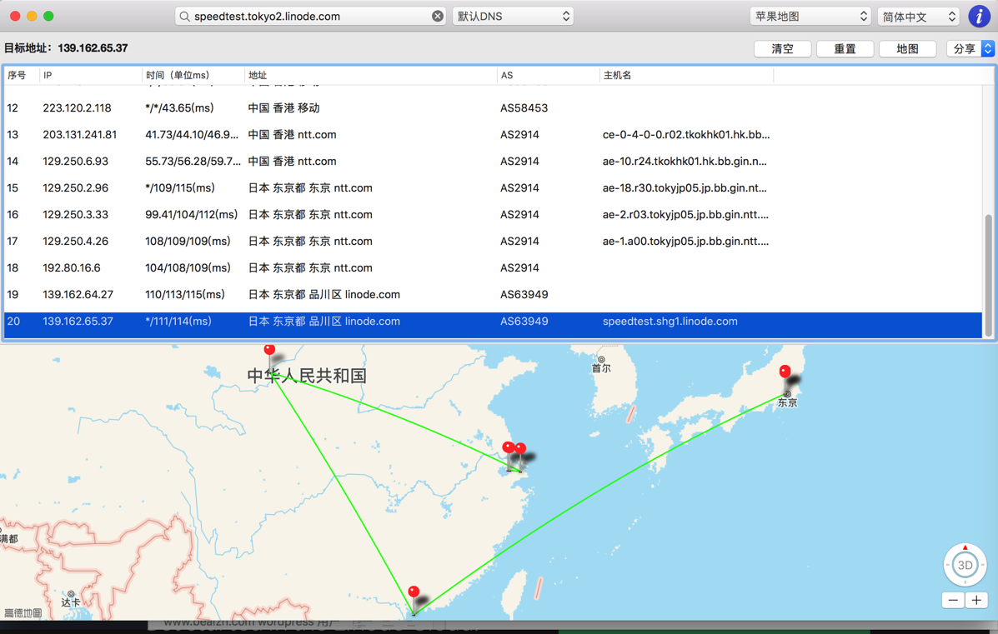Click the 分享 button
Screen dimensions: 998x634
coord(965,49)
